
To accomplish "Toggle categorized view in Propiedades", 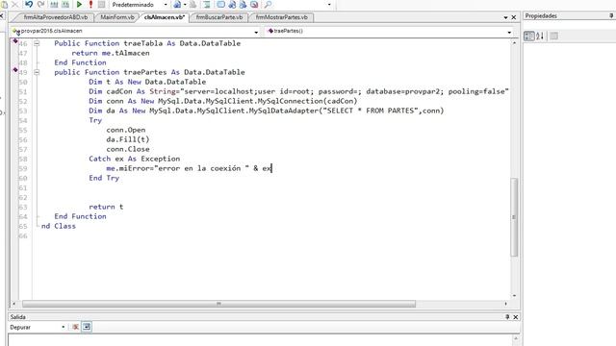I will click(x=528, y=37).
